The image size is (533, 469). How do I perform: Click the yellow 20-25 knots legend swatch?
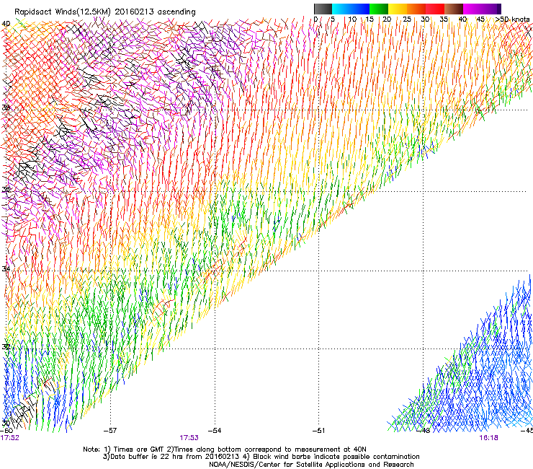coord(398,9)
